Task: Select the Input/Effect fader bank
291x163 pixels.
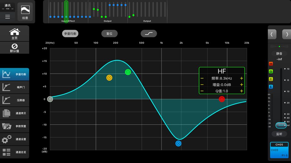Action: pyautogui.click(x=68, y=12)
